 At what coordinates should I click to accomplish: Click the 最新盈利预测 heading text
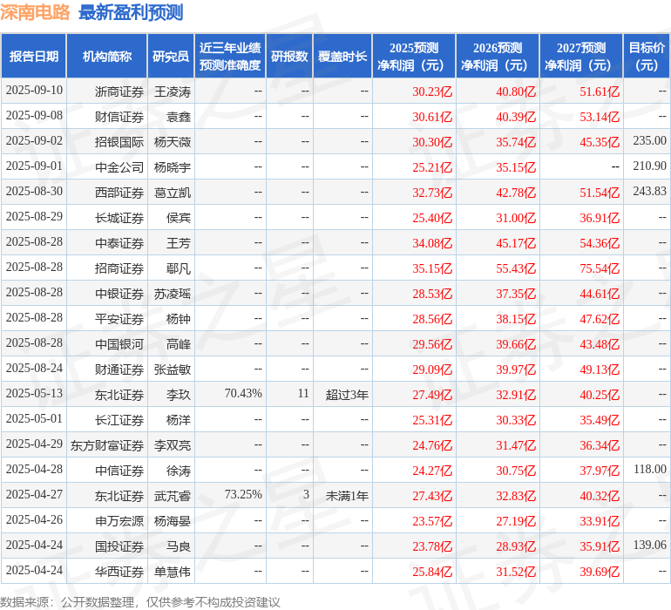click(x=131, y=12)
